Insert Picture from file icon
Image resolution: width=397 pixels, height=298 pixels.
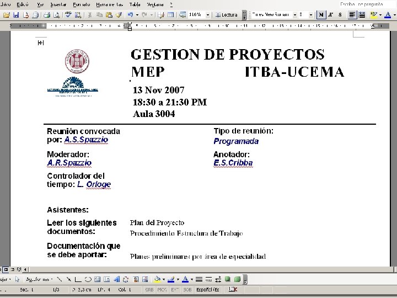145,279
